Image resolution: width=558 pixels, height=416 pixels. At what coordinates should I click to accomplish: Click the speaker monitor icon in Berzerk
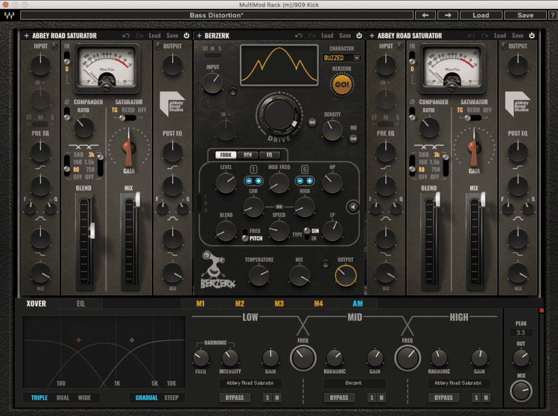point(353,207)
